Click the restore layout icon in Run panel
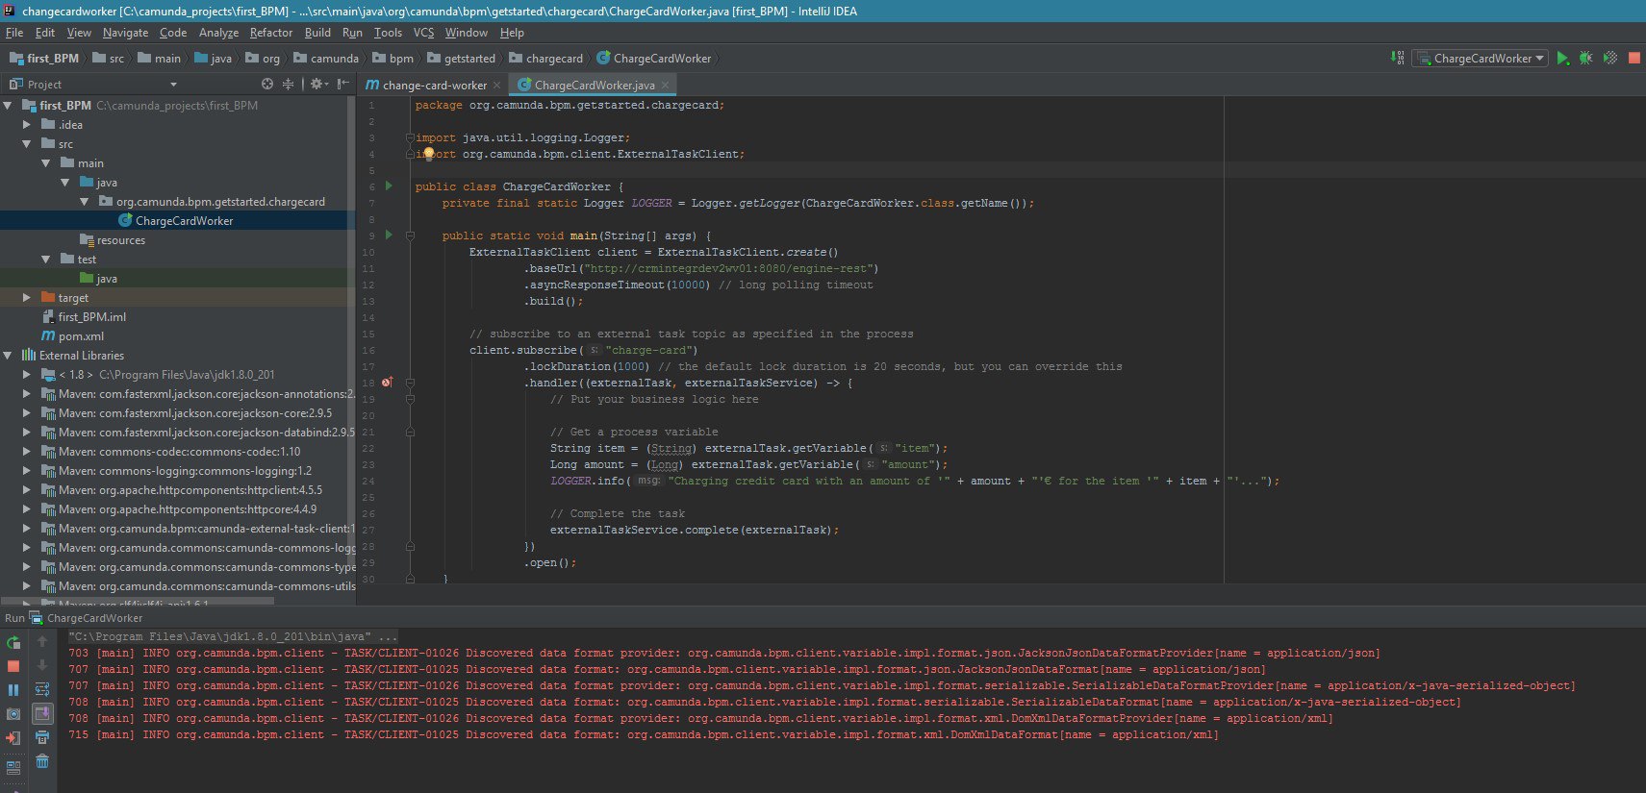The image size is (1646, 793). point(13,767)
